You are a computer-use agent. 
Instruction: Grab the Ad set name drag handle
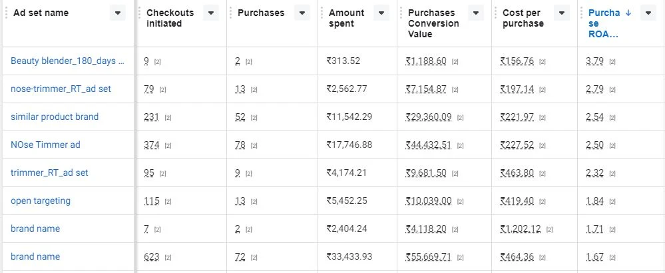pyautogui.click(x=6, y=13)
